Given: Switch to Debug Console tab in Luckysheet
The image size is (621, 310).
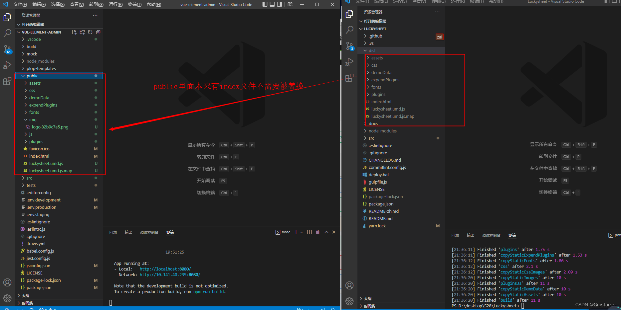Looking at the screenshot, I should [491, 235].
